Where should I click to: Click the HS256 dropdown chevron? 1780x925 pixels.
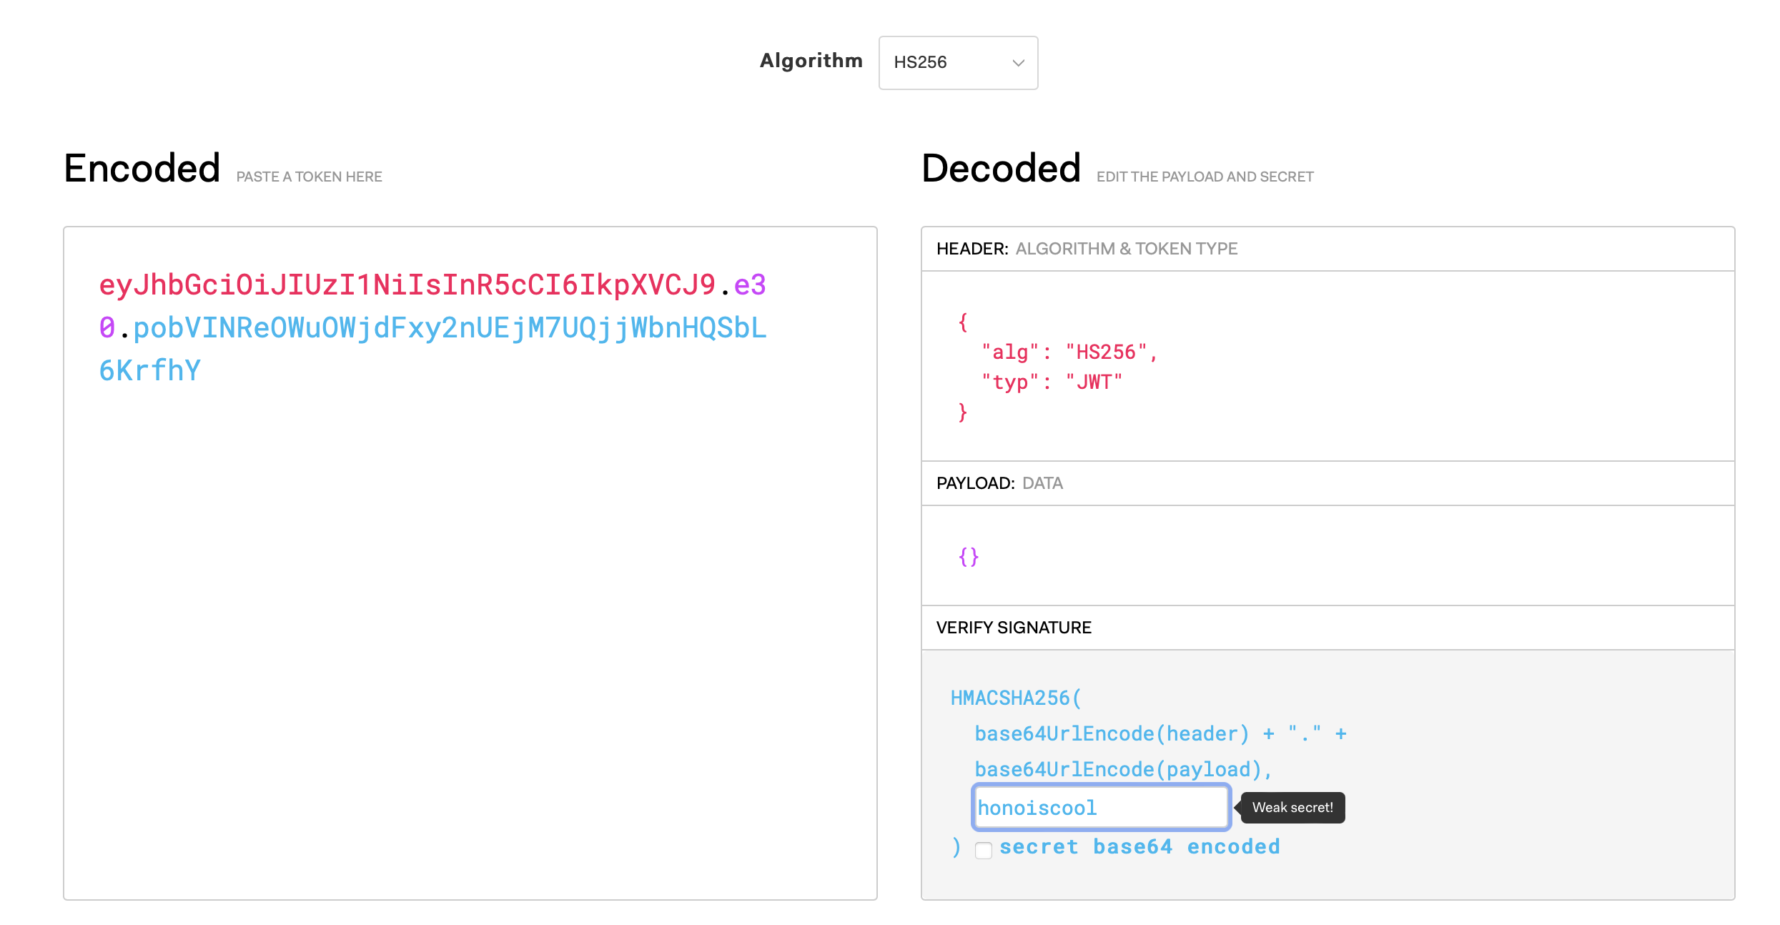[x=1018, y=63]
